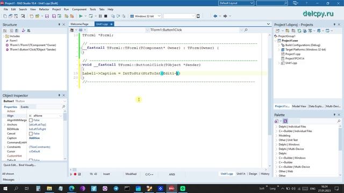344x193 pixels.
Task: Click the macro record red dot in status bar
Action: tap(75, 174)
